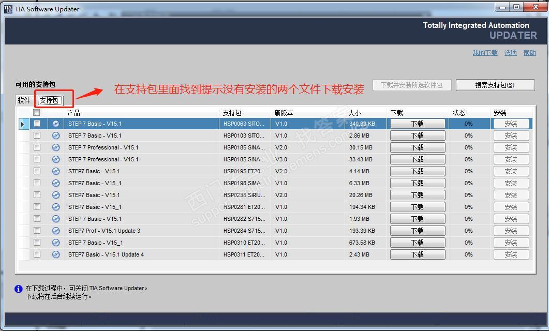549x331 pixels.
Task: Click the 下载 button for HSP0284
Action: pyautogui.click(x=418, y=231)
